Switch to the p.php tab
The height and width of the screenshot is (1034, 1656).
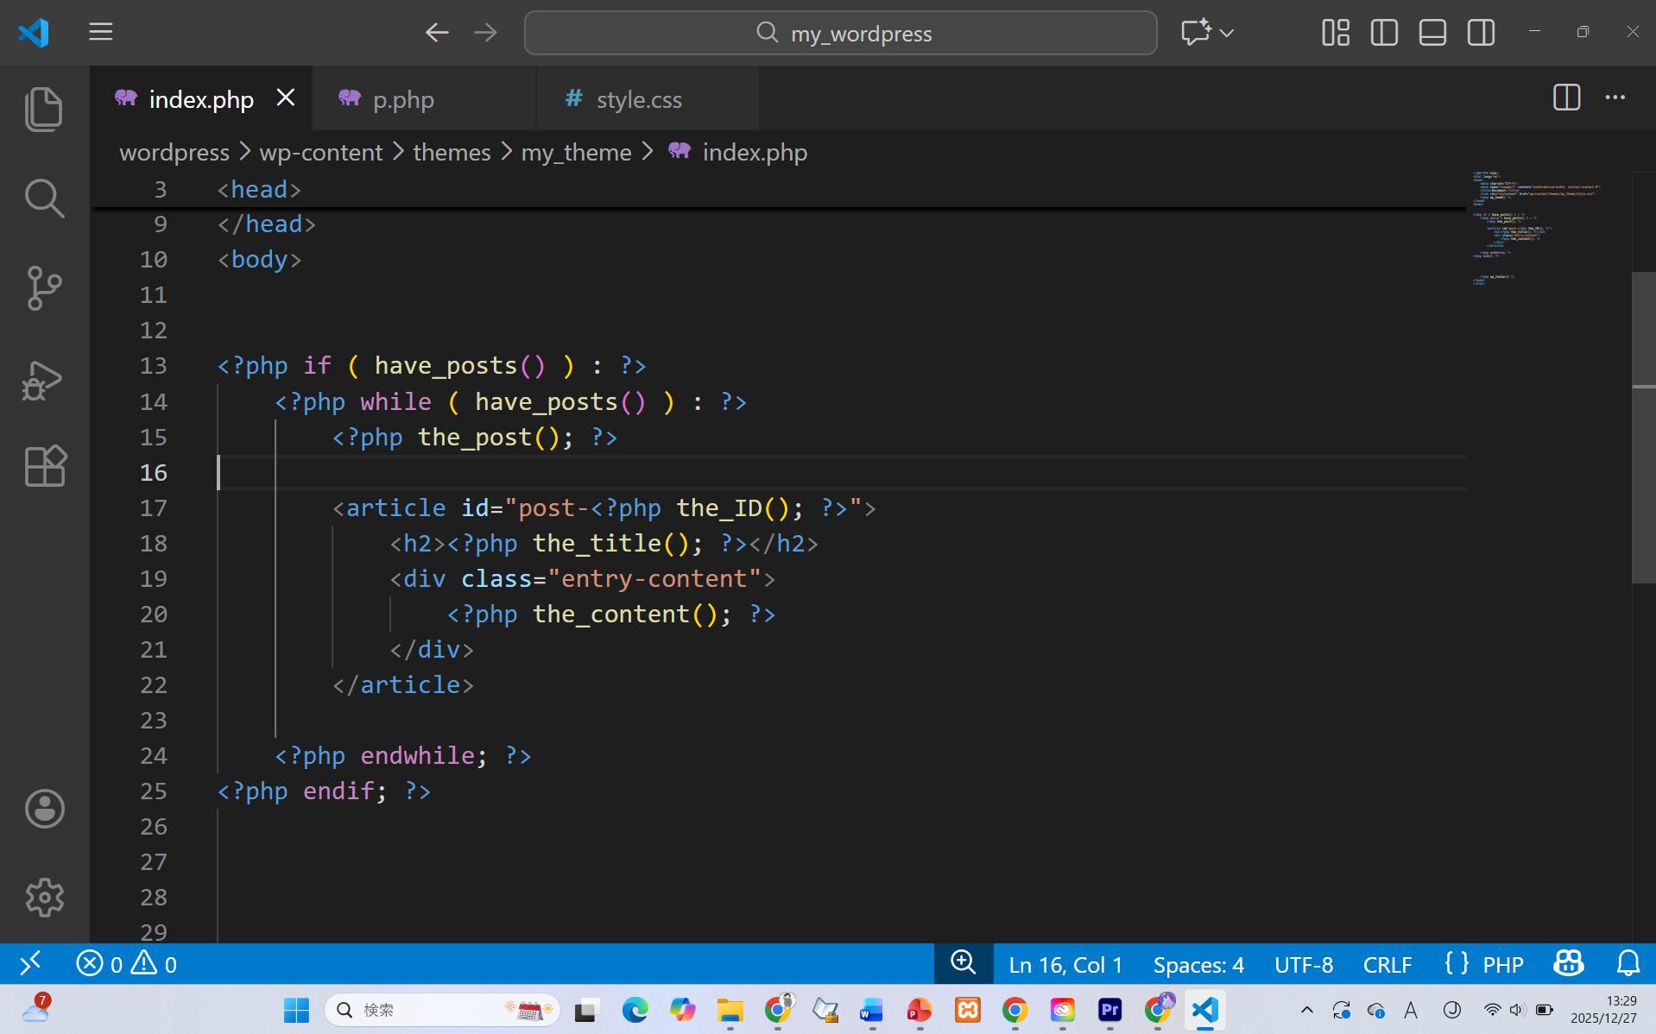point(403,99)
